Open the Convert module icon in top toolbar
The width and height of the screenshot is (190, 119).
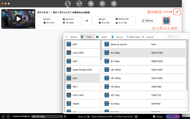point(68,4)
